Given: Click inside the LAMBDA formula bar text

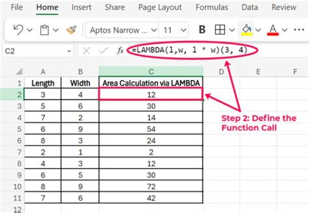Looking at the screenshot, I should 189,51.
